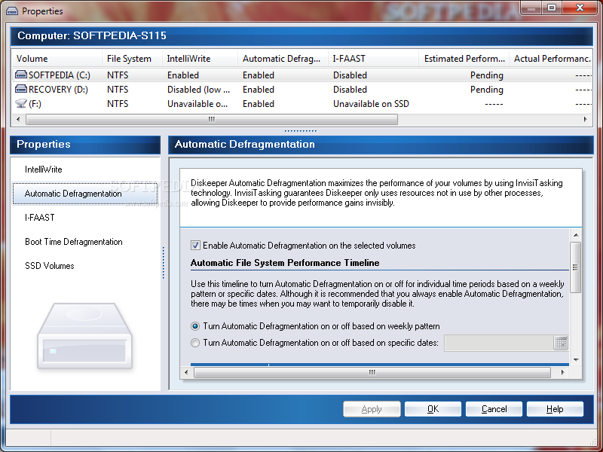Click 'Disabled (low ...' IntelliWrite cell

click(198, 89)
